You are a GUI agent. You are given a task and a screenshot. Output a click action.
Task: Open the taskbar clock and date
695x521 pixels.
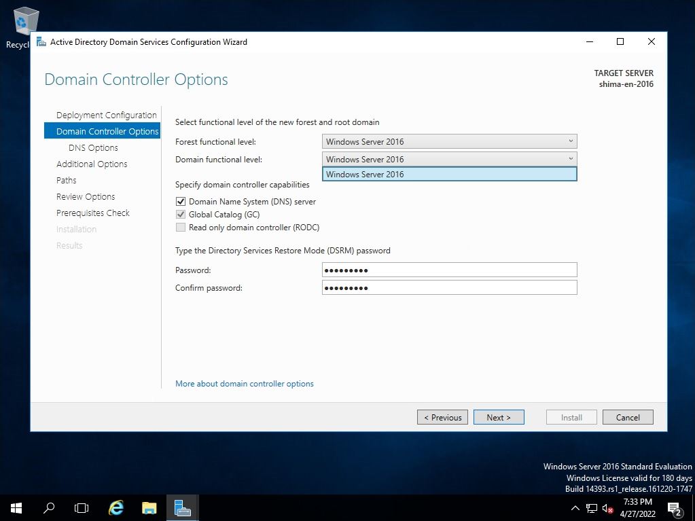pyautogui.click(x=637, y=507)
